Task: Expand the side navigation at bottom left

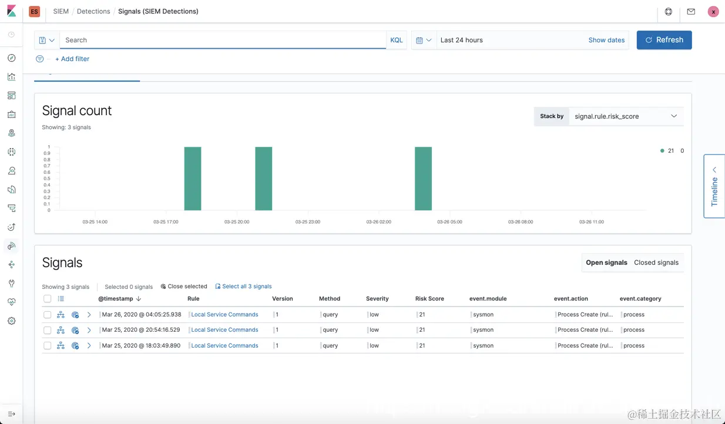Action: click(x=11, y=414)
